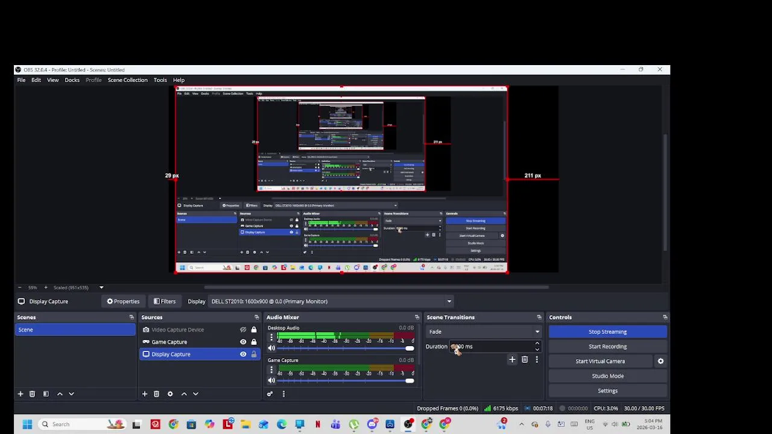The width and height of the screenshot is (772, 434).
Task: Zoom out preview with the minus icon
Action: point(19,288)
